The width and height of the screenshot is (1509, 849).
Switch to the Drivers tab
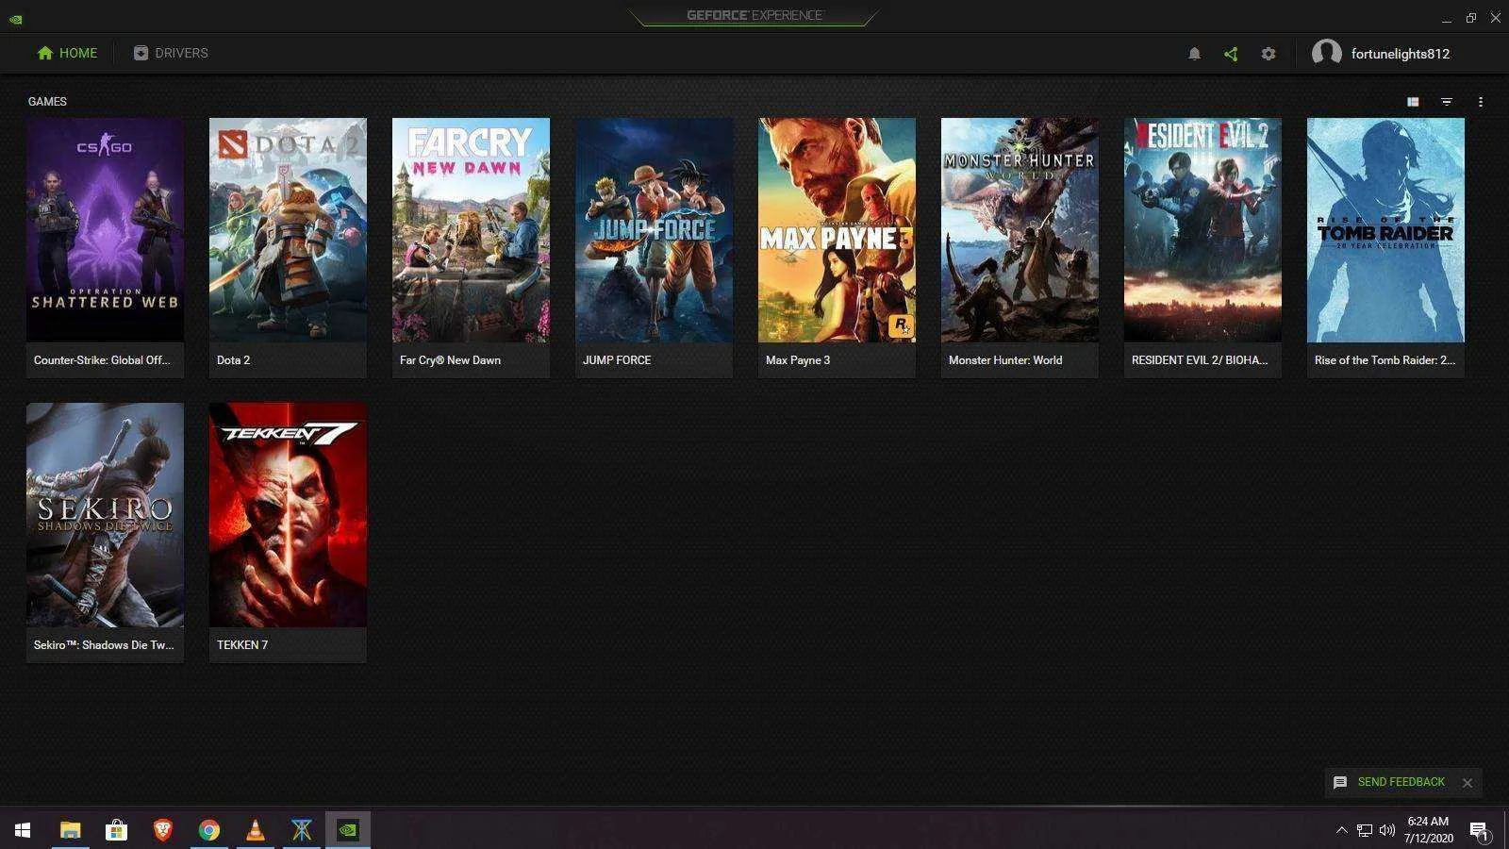coord(171,53)
